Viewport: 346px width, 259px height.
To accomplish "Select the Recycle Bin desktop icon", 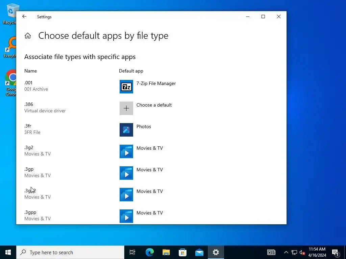I will pyautogui.click(x=10, y=13).
